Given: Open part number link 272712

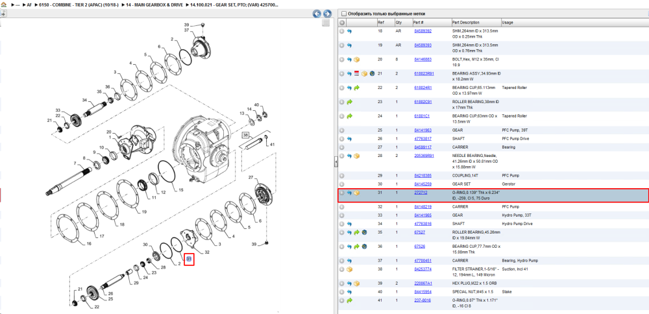Looking at the screenshot, I should click(x=421, y=193).
